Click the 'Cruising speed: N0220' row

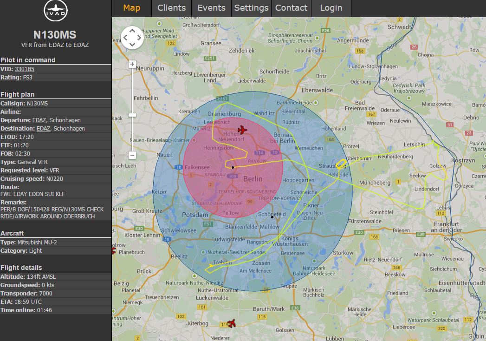(56, 179)
